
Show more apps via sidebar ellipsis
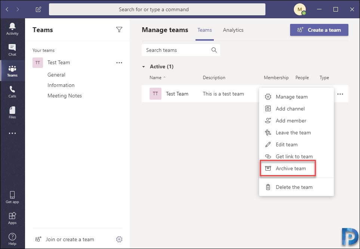pyautogui.click(x=12, y=133)
